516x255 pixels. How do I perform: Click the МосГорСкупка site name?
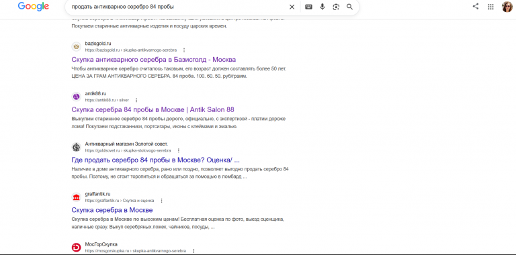(101, 244)
